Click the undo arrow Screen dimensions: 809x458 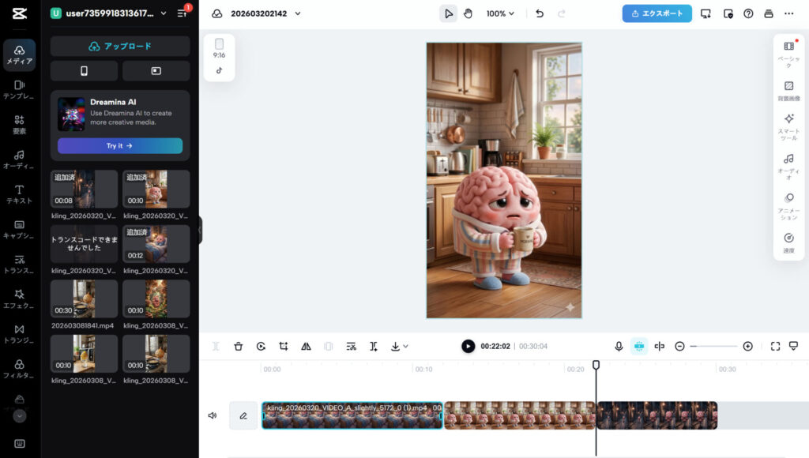click(540, 13)
